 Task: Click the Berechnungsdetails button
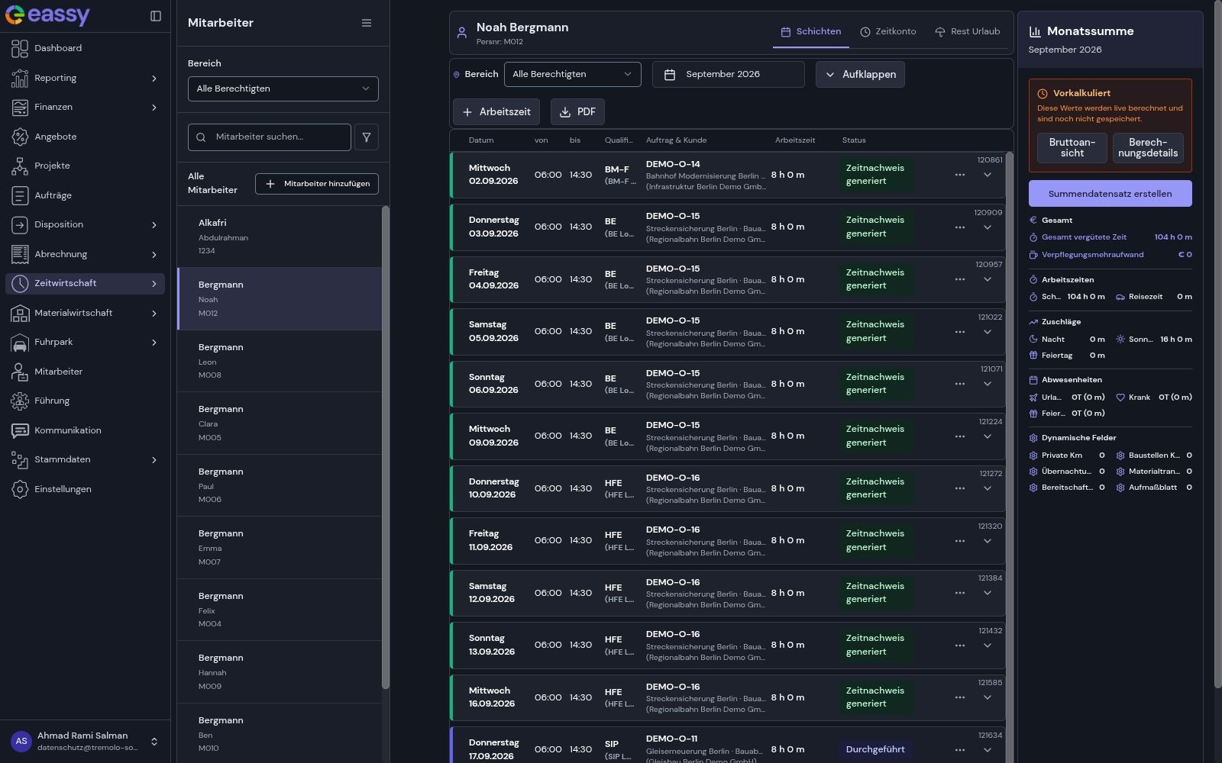point(1148,148)
